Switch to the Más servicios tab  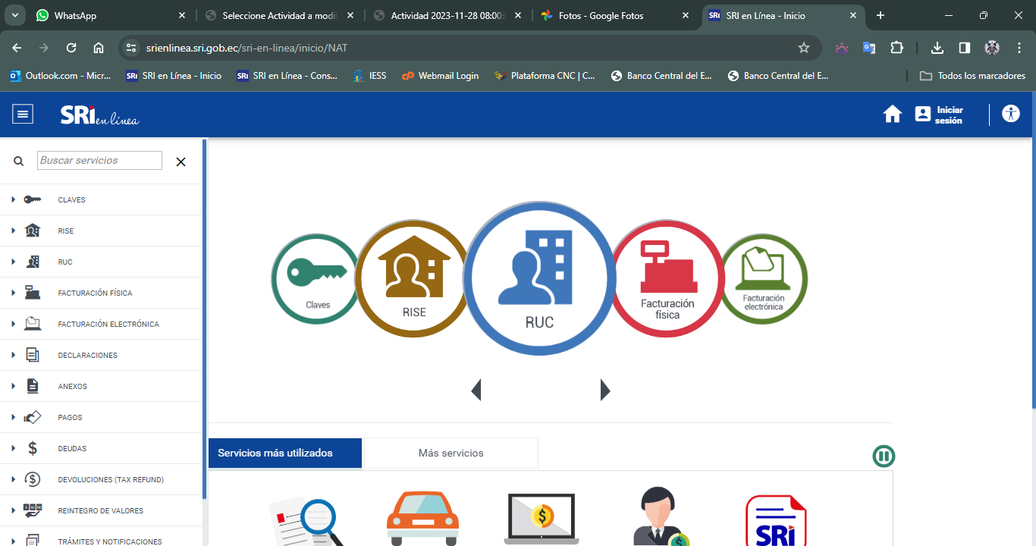[451, 453]
